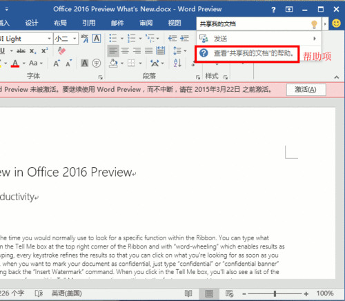Click the multilevel list icon
Viewport: 345px width, 301px height.
tap(150, 38)
